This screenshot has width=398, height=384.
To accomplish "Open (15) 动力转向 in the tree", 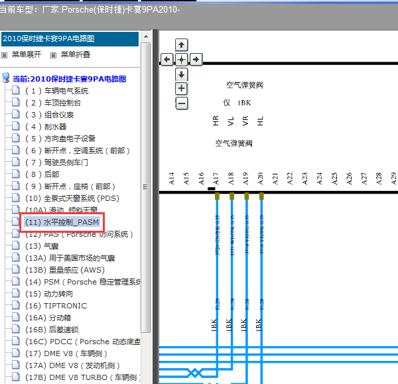I will (x=49, y=294).
